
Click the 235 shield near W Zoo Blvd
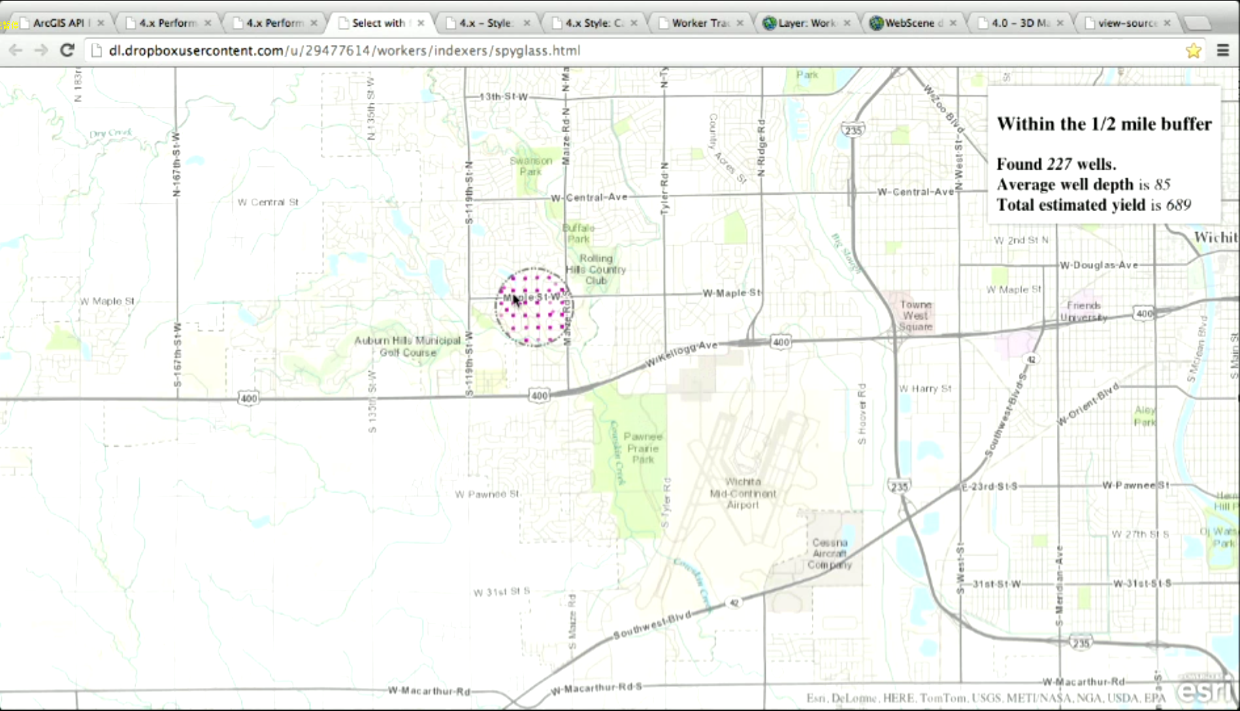point(853,129)
